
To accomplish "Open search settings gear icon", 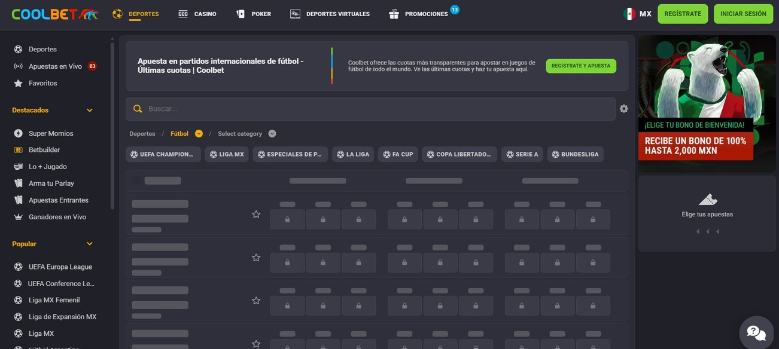I will (x=624, y=109).
